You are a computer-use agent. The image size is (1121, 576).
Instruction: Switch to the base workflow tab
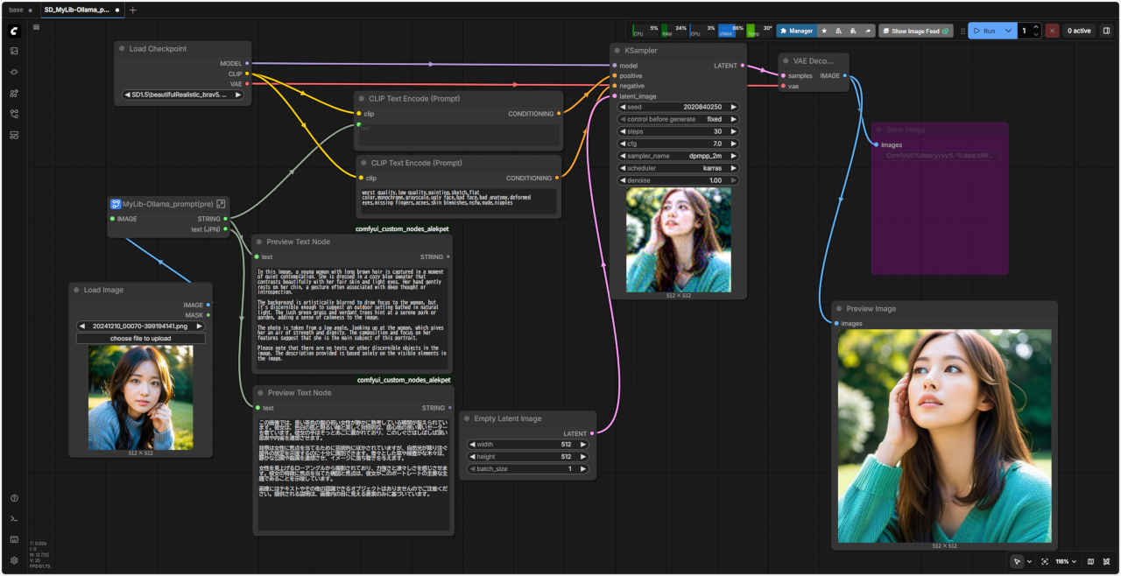17,10
